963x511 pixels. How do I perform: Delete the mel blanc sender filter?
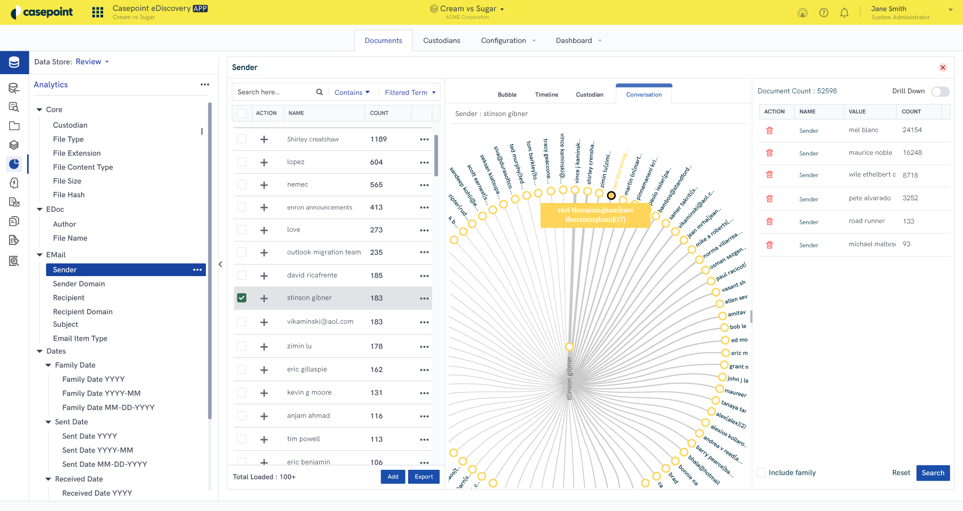[x=769, y=130]
